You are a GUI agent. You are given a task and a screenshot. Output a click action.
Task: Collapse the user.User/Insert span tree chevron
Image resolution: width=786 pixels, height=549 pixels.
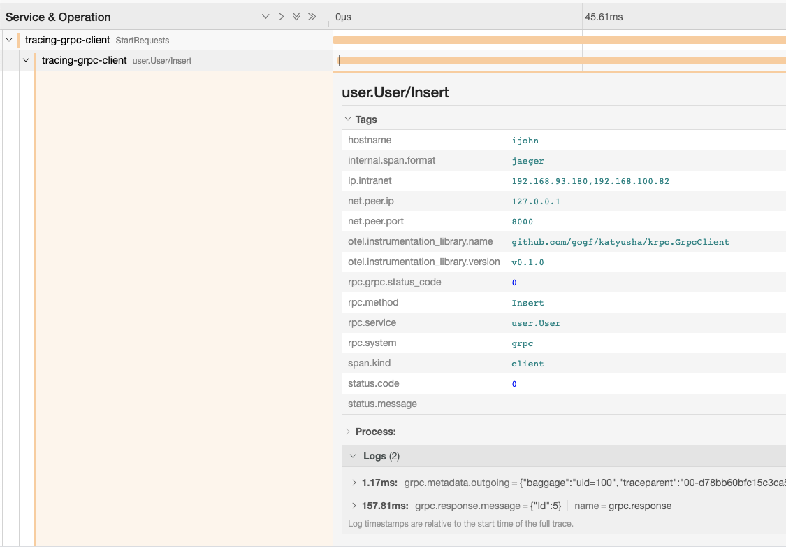[26, 60]
